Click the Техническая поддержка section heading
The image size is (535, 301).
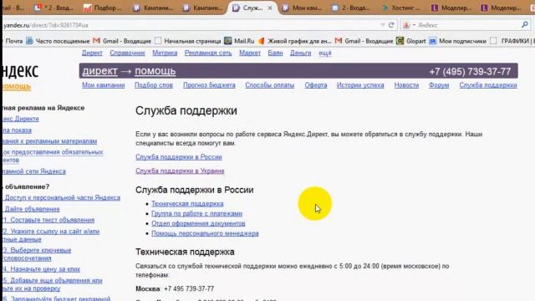[x=185, y=252]
